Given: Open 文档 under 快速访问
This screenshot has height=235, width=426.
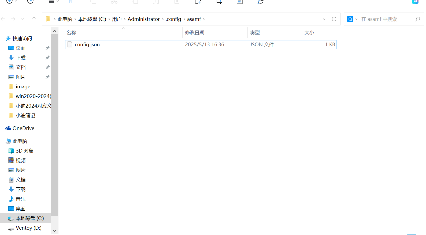Looking at the screenshot, I should (x=21, y=67).
